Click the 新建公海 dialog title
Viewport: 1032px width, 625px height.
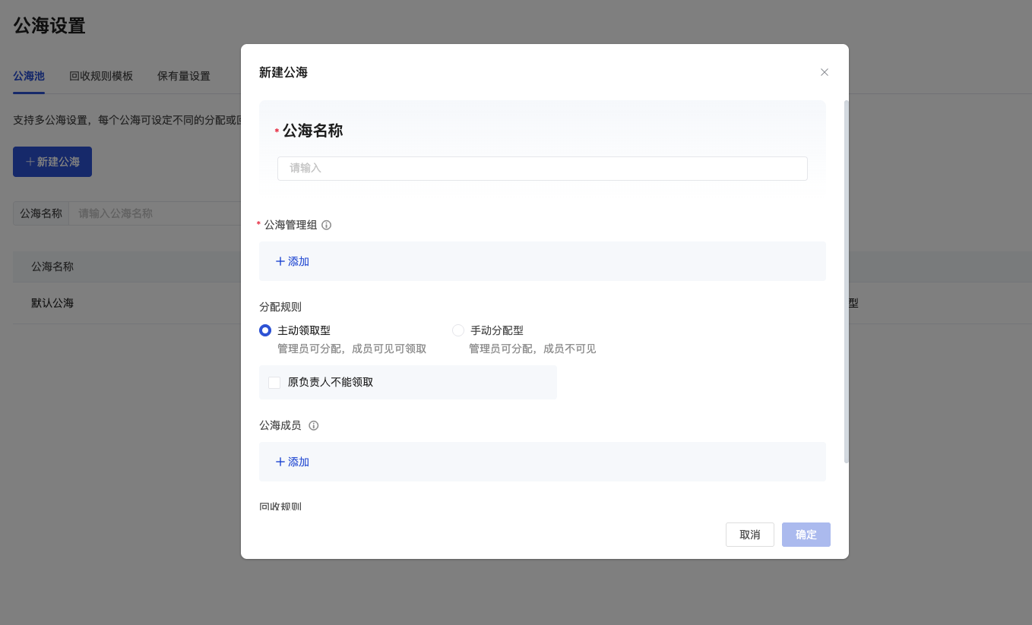click(283, 72)
